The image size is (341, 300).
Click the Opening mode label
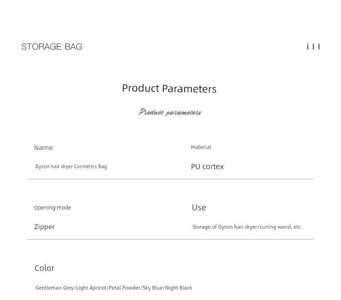(x=53, y=208)
